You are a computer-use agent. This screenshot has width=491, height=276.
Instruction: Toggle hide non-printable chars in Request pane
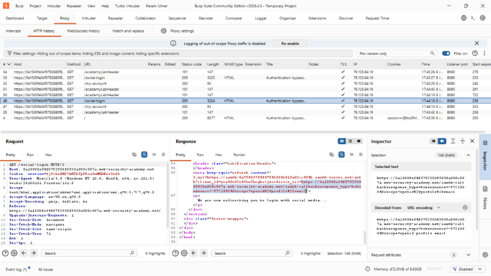click(x=134, y=155)
